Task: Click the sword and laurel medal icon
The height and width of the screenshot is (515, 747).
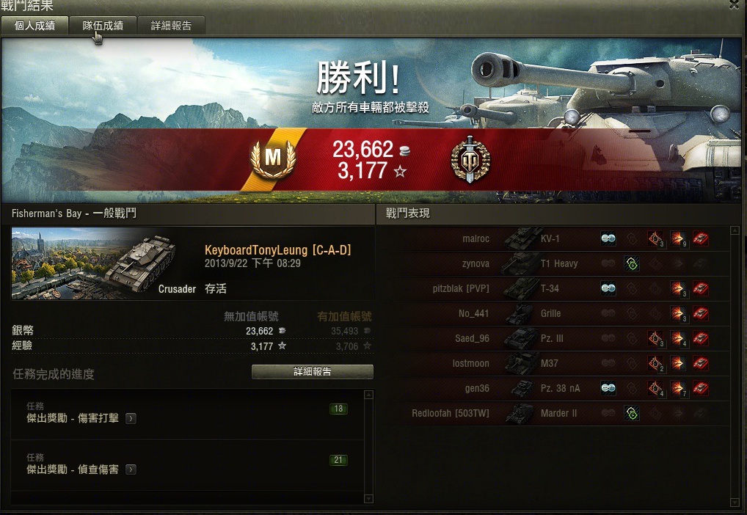Action: click(x=470, y=160)
